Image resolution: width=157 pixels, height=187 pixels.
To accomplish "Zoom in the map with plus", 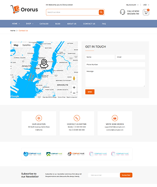I will [74, 88].
